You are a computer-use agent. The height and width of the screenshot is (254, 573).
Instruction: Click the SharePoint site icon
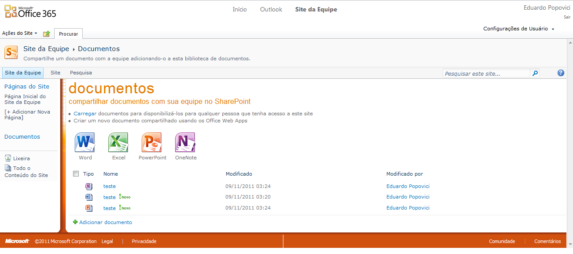(x=11, y=52)
